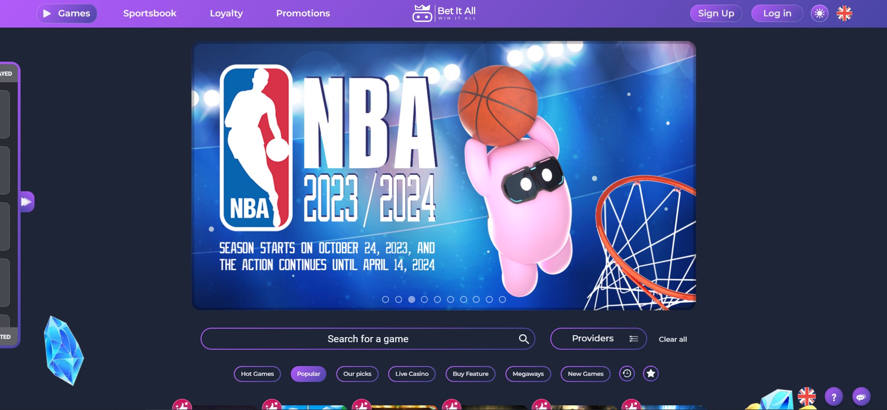Click the Clear all link

[673, 339]
